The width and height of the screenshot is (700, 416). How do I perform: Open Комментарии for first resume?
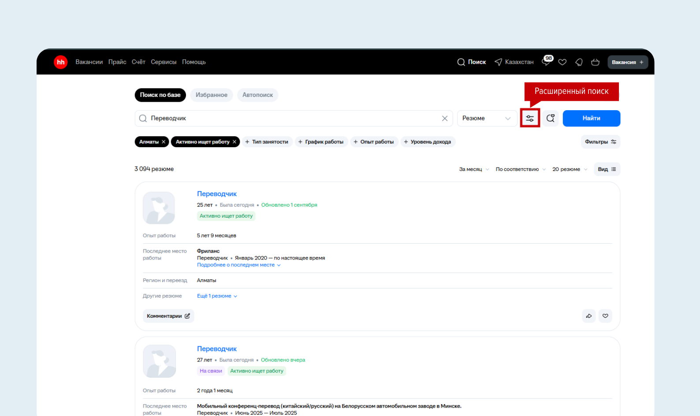tap(168, 316)
